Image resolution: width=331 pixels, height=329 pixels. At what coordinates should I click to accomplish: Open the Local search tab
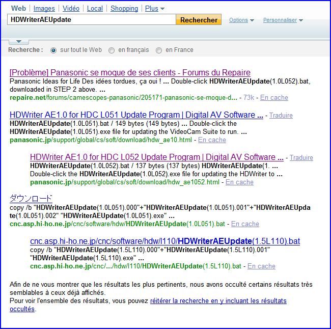95,9
